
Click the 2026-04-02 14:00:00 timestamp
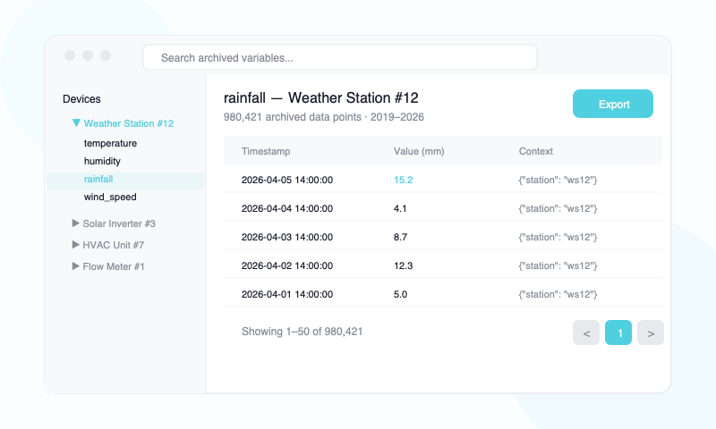pyautogui.click(x=287, y=265)
